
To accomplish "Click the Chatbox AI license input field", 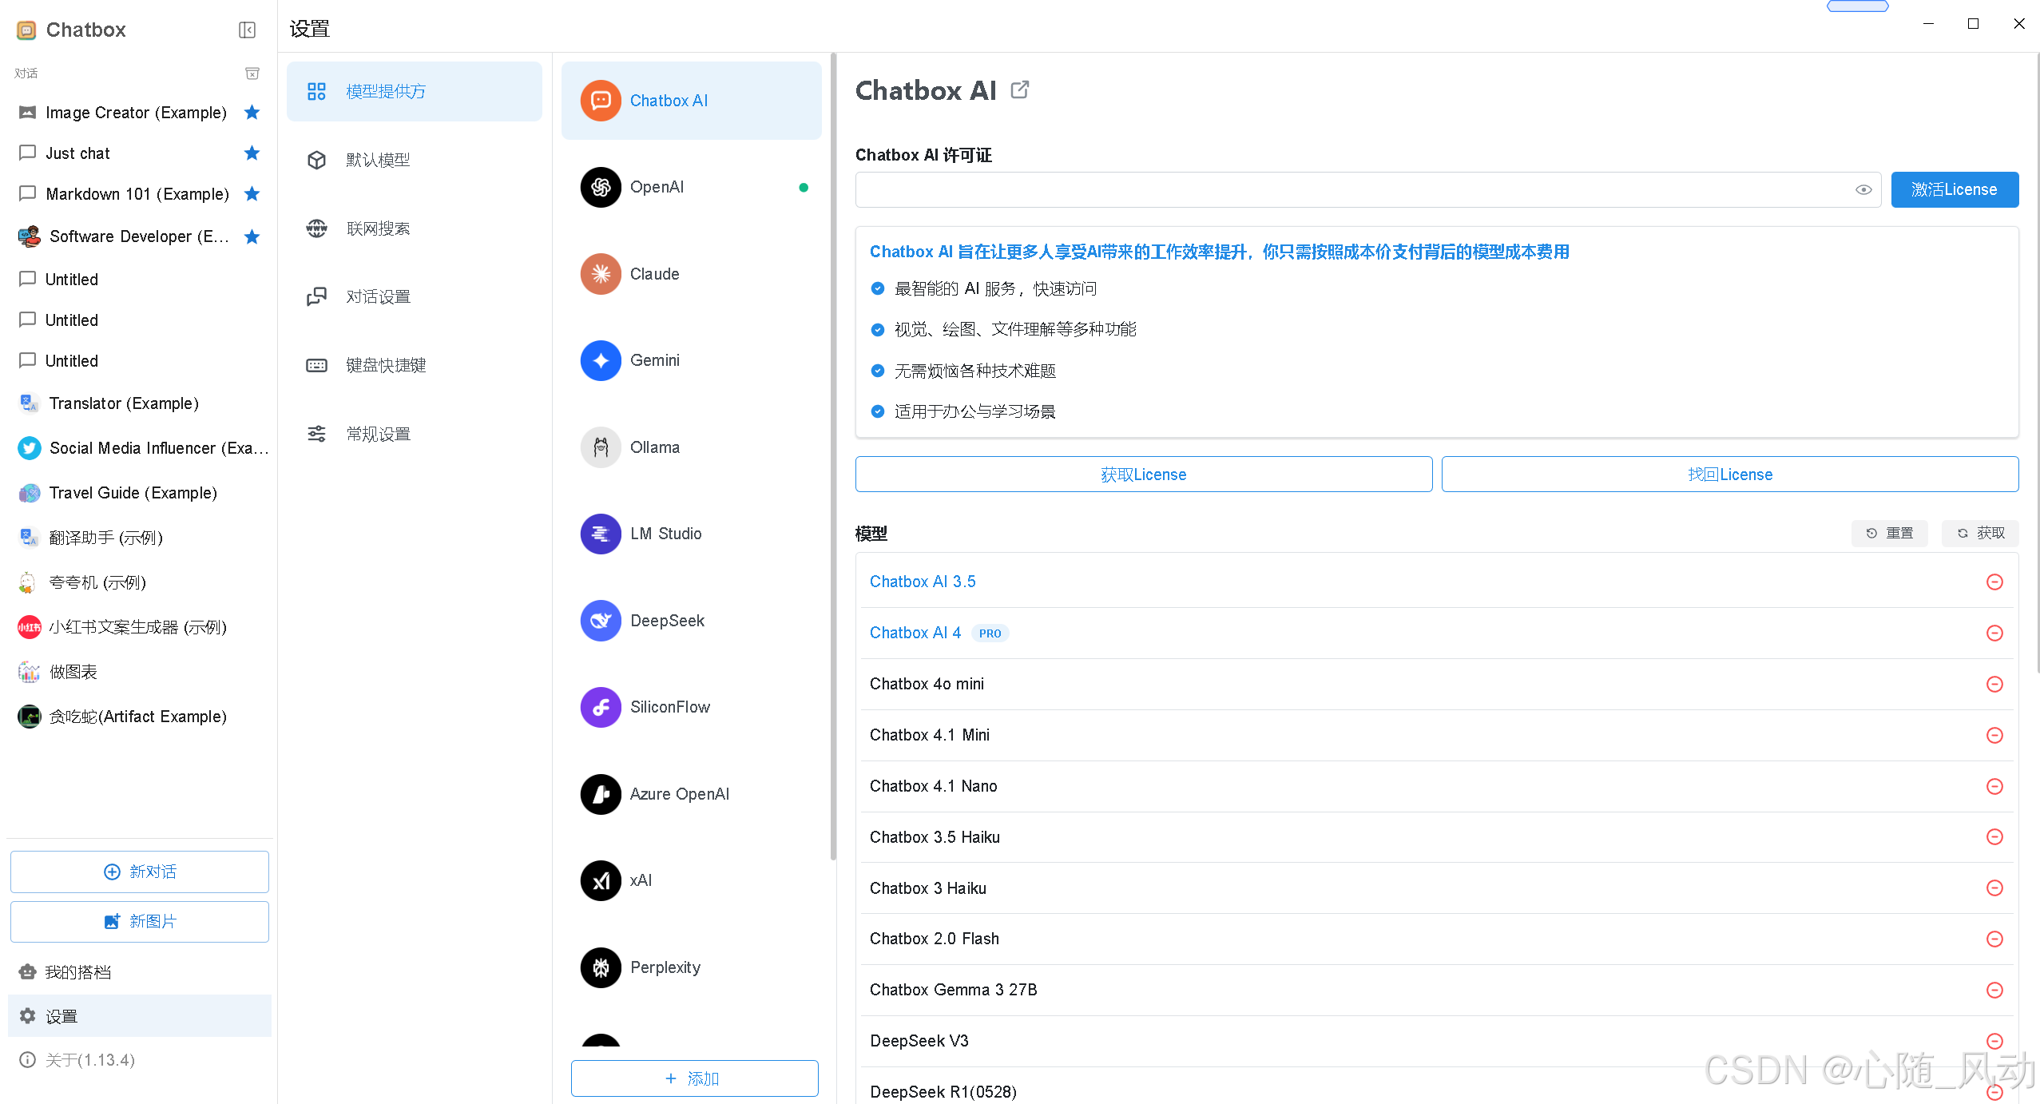I will 1350,190.
